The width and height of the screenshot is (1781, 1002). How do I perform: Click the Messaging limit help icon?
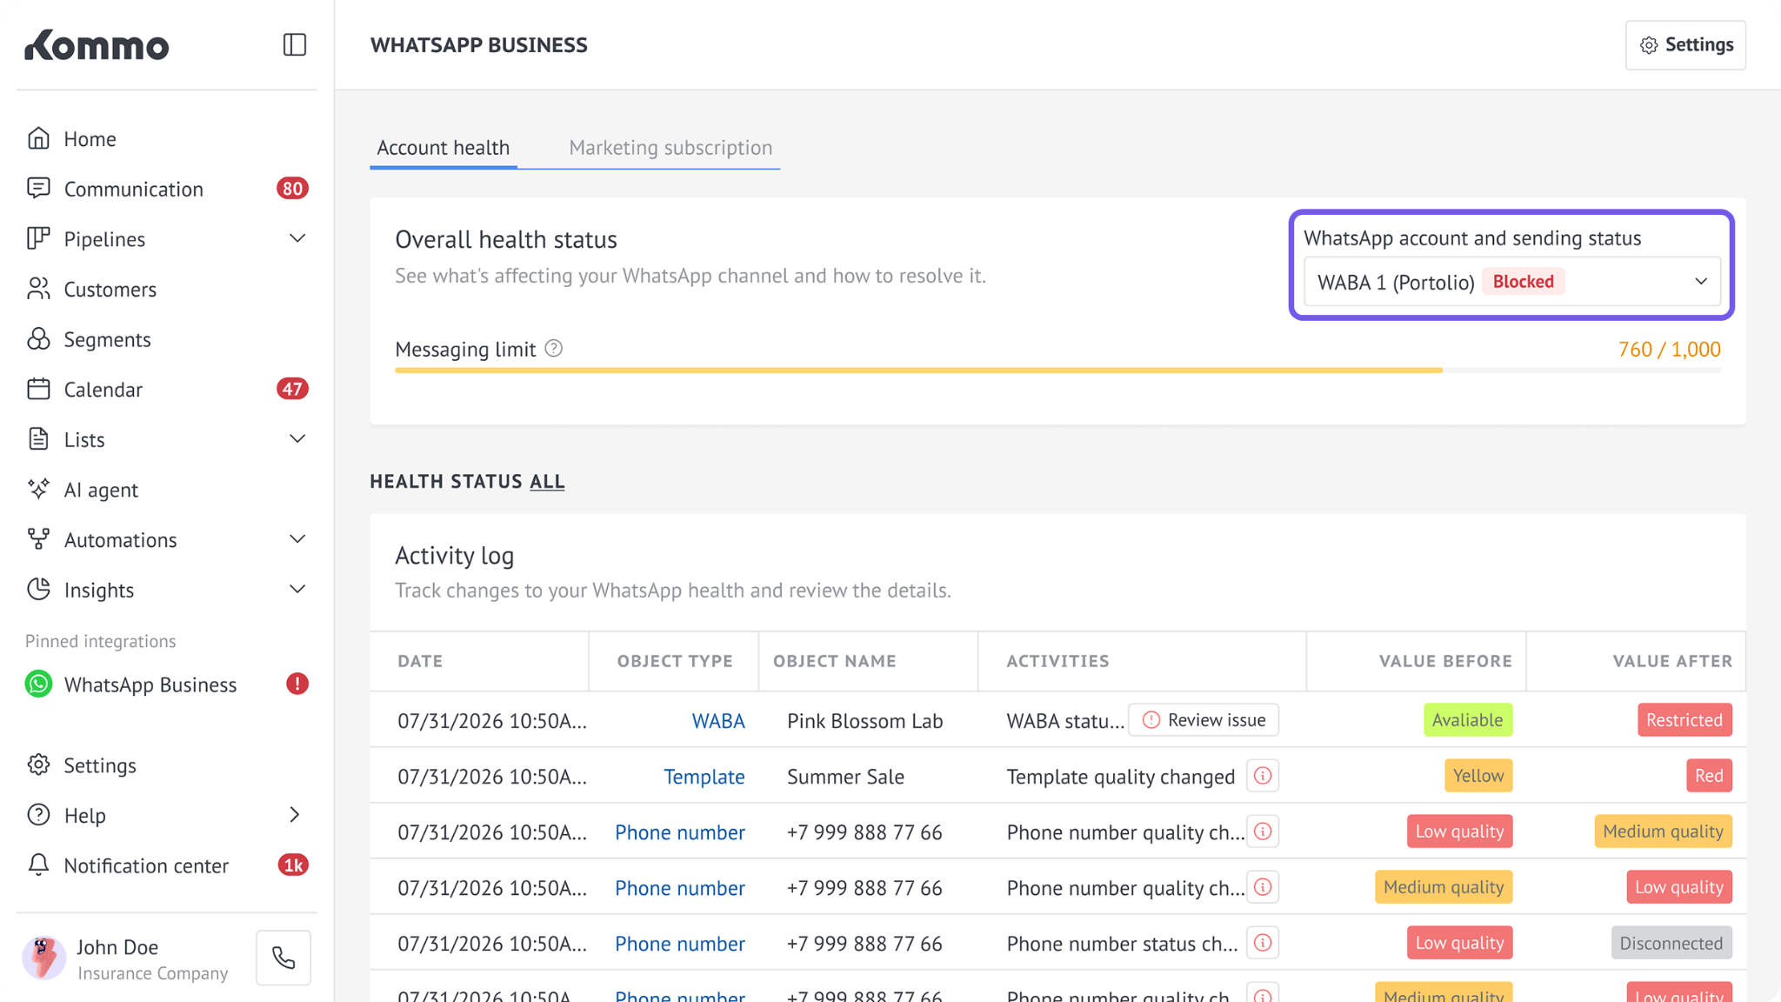554,349
